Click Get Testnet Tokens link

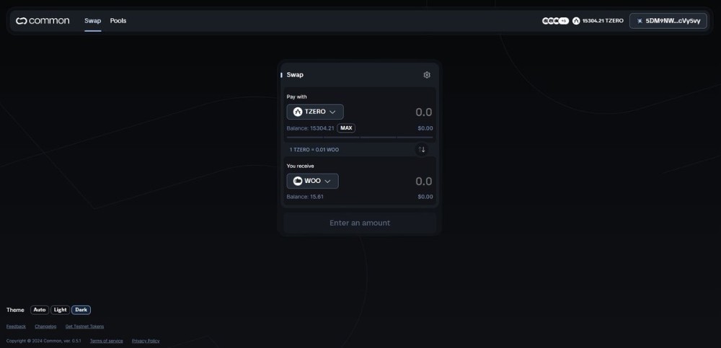84,326
